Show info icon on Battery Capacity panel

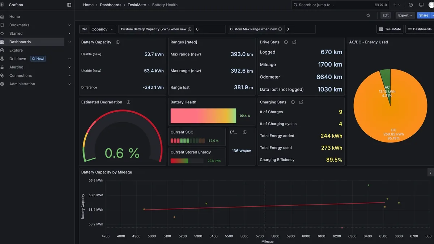point(118,42)
